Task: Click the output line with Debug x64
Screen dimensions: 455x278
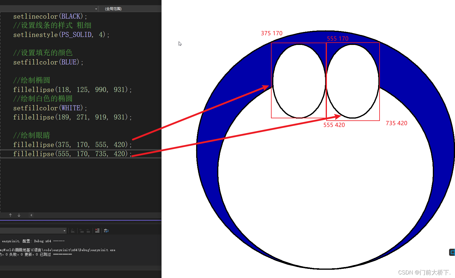Action: 33,241
